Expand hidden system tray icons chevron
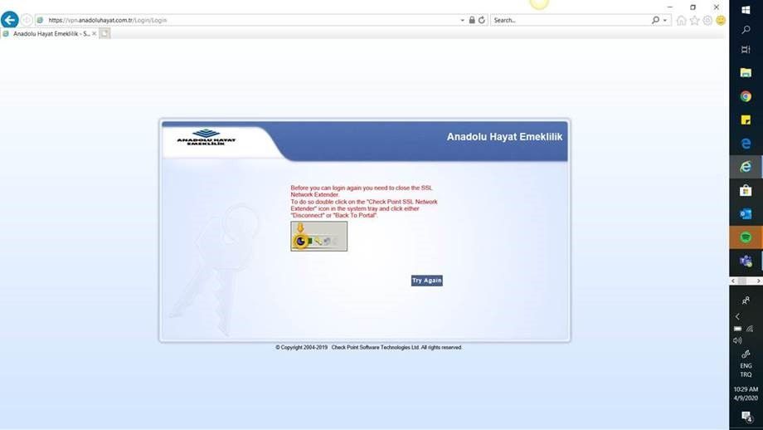Screen dimensions: 763x430 737,316
